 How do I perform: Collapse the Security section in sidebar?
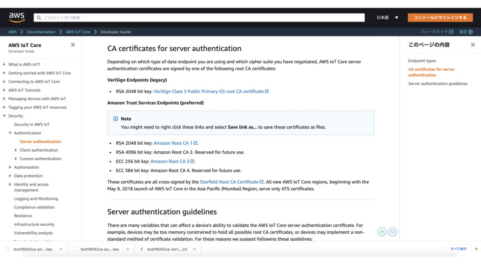(x=5, y=116)
